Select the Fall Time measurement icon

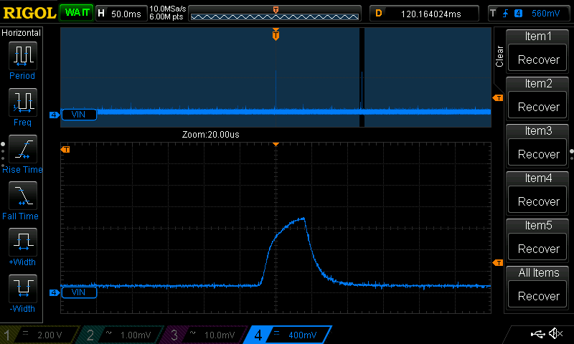pos(23,195)
